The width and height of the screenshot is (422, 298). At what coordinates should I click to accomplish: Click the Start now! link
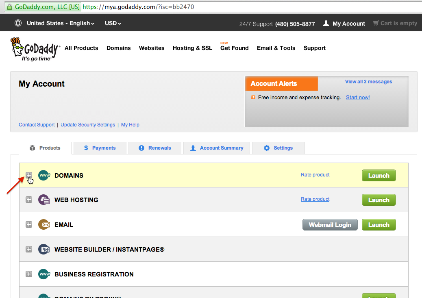click(358, 98)
